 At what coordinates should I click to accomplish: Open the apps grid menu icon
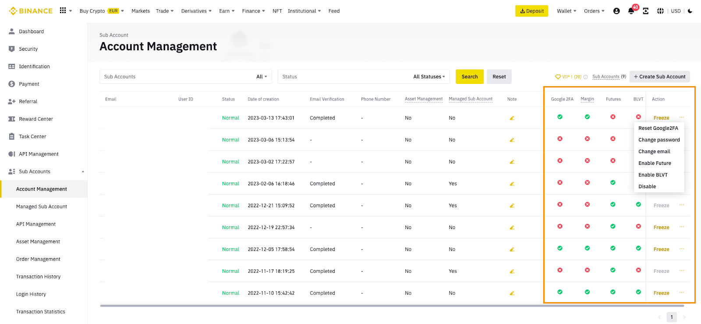pos(63,10)
